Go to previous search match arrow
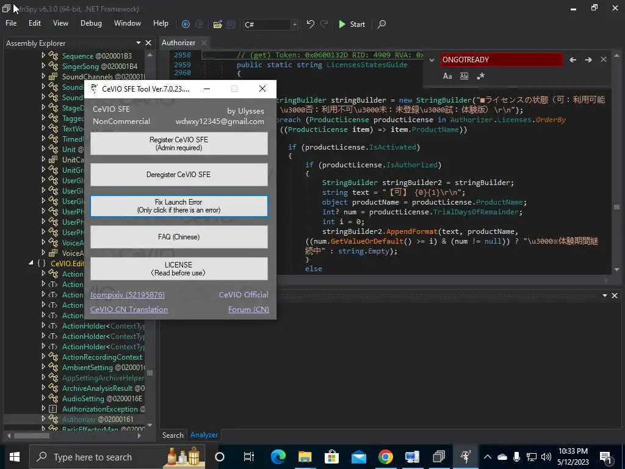 coord(573,60)
